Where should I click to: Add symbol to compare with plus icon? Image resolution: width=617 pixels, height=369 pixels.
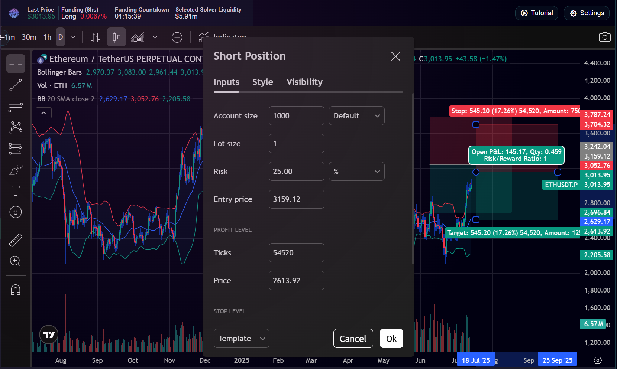point(177,37)
